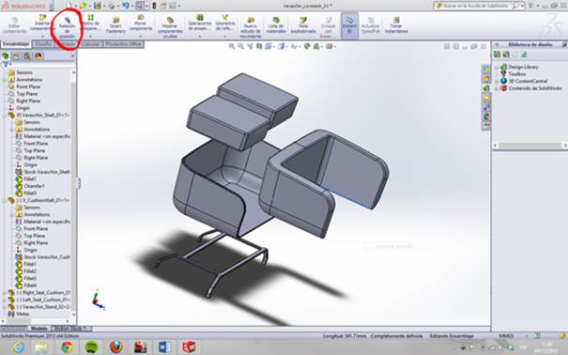Expand Design Library in right panel
Viewport: 568px width, 355px height.
click(497, 68)
